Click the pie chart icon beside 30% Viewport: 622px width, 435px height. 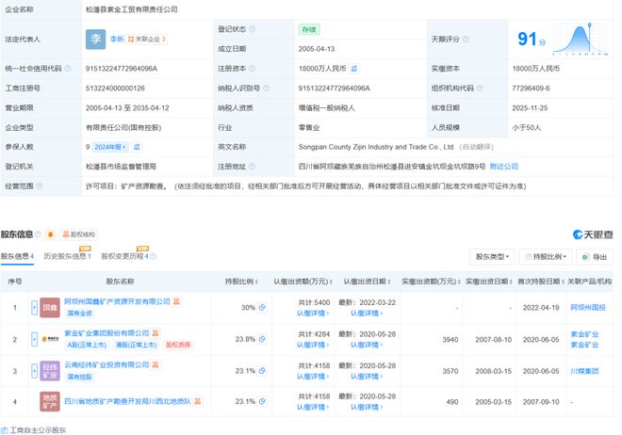263,307
